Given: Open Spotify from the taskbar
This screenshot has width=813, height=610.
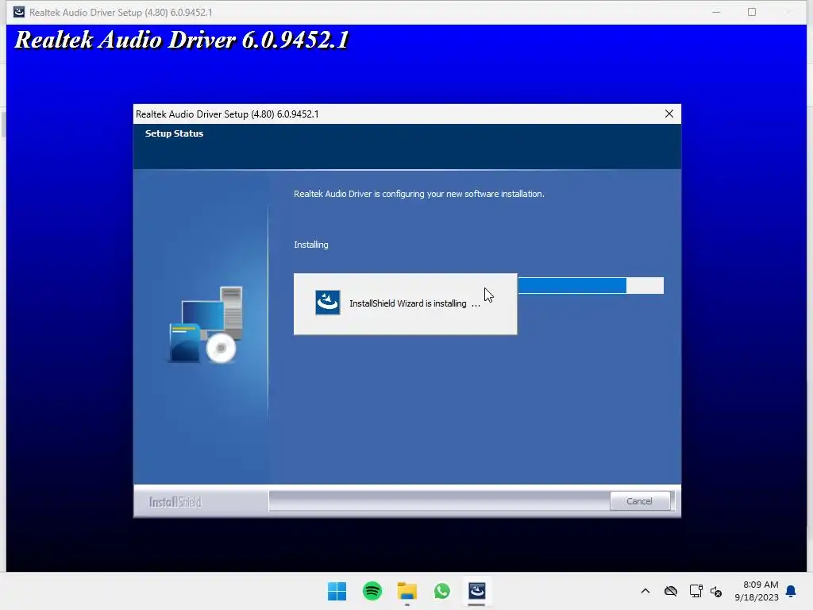Looking at the screenshot, I should (x=372, y=591).
